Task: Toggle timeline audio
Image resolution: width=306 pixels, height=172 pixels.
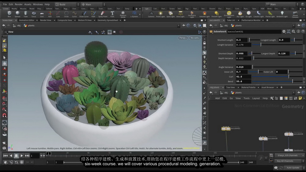Action: [11, 162]
